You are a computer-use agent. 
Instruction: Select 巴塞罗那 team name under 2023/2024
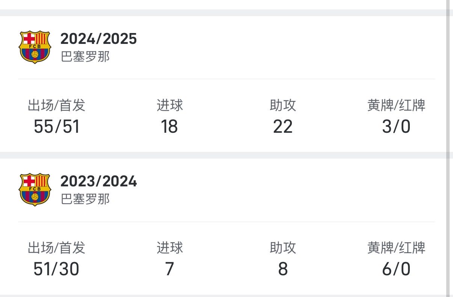tap(85, 199)
